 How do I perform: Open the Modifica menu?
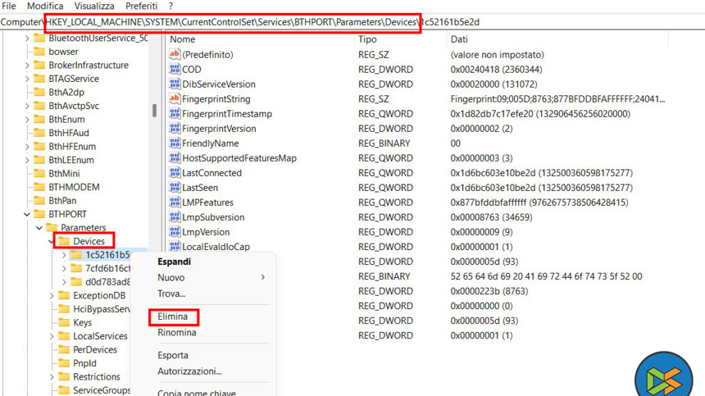(45, 6)
